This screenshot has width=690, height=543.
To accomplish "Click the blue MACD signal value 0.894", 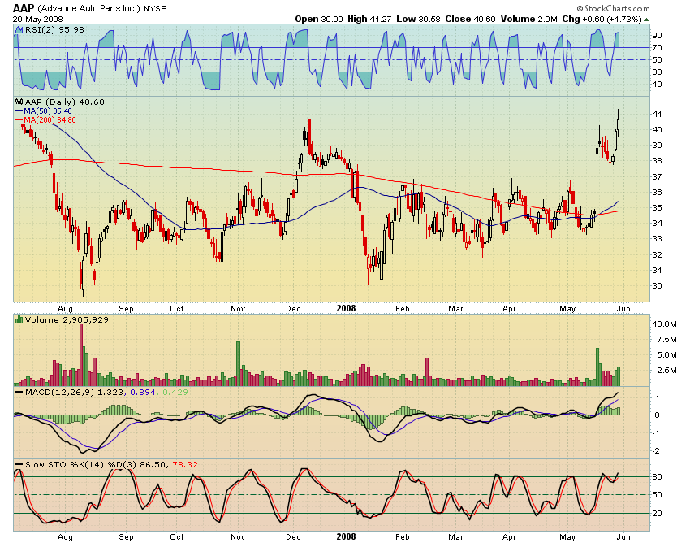I will pos(143,393).
